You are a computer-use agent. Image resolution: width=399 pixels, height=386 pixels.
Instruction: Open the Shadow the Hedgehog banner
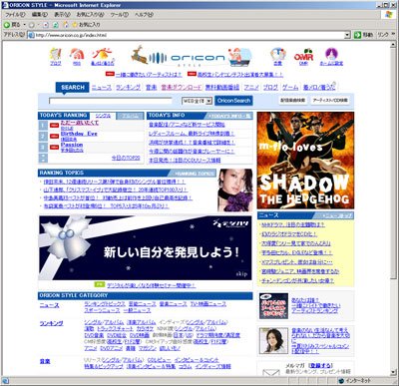[x=305, y=161]
